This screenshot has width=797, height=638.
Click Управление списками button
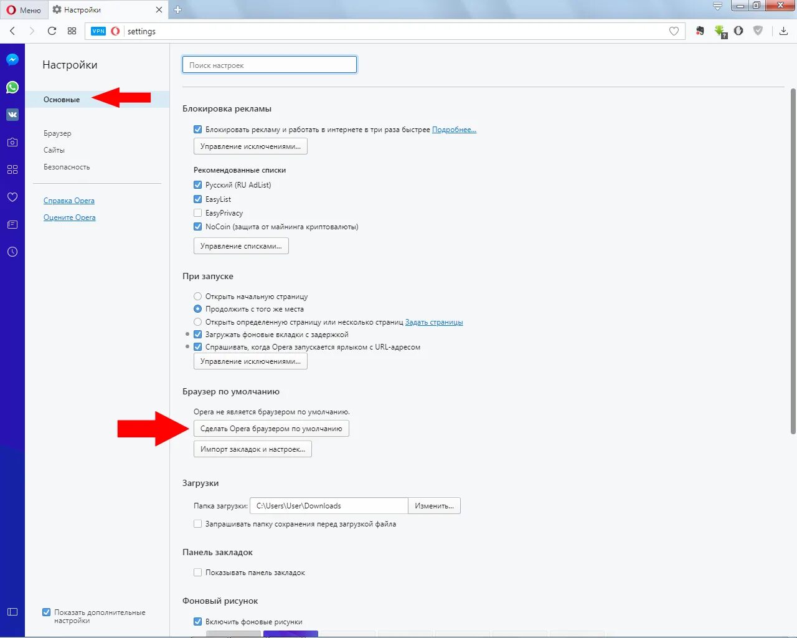point(241,246)
